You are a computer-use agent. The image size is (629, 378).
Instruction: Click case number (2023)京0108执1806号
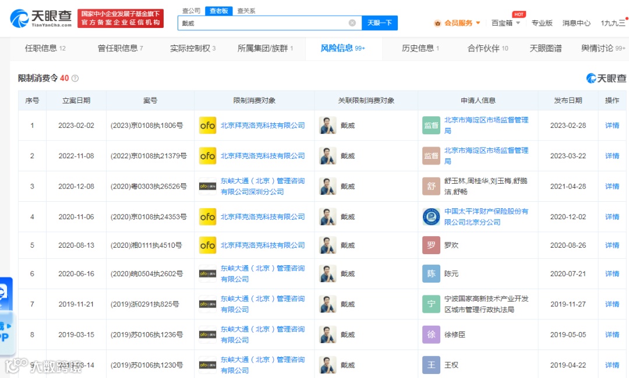click(x=147, y=126)
